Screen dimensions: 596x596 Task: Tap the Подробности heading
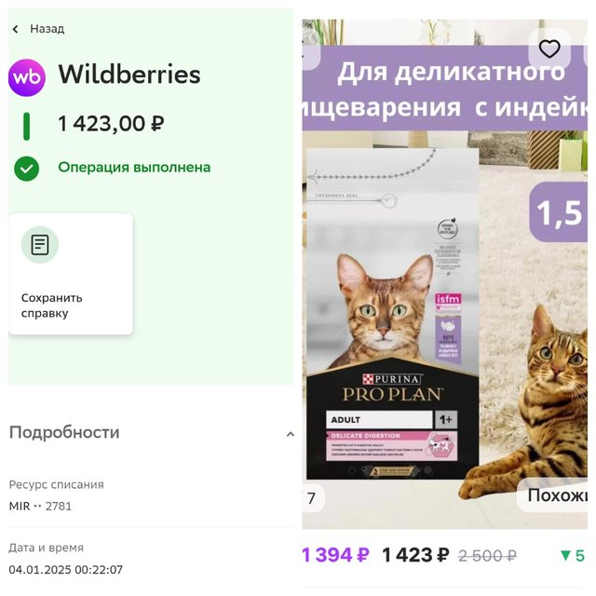pyautogui.click(x=64, y=432)
